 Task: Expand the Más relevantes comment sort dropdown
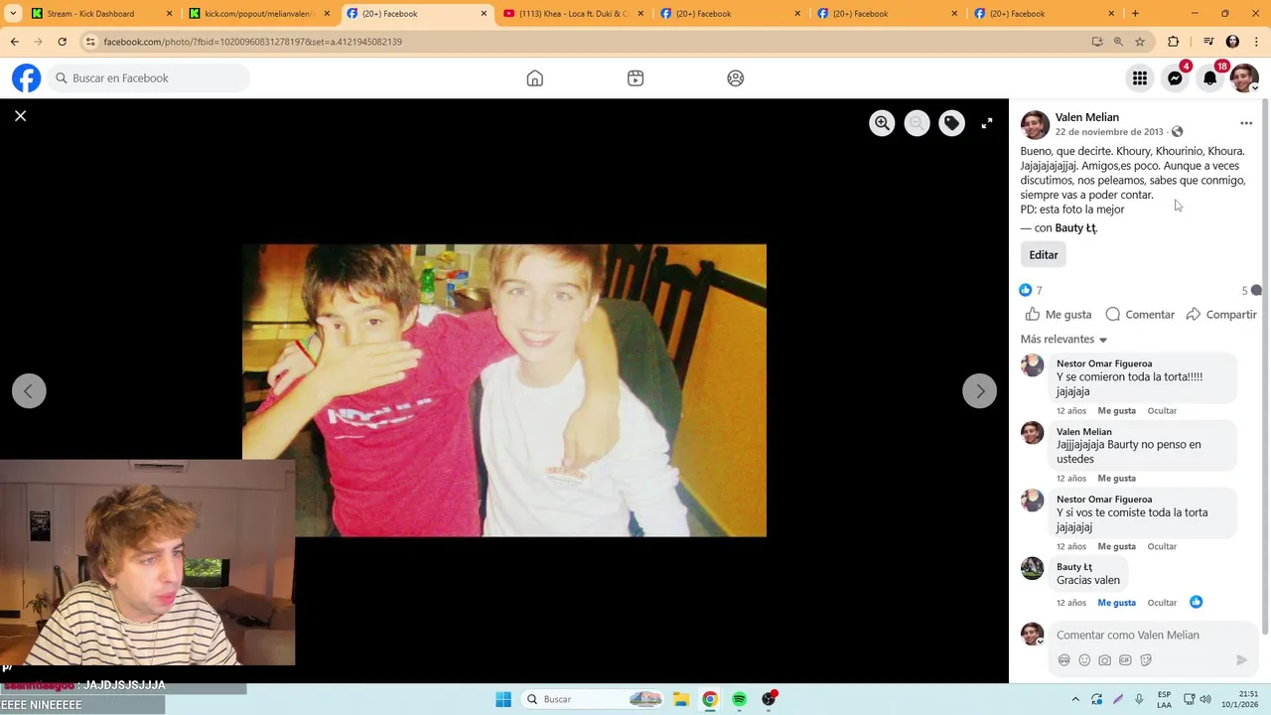pos(1063,340)
